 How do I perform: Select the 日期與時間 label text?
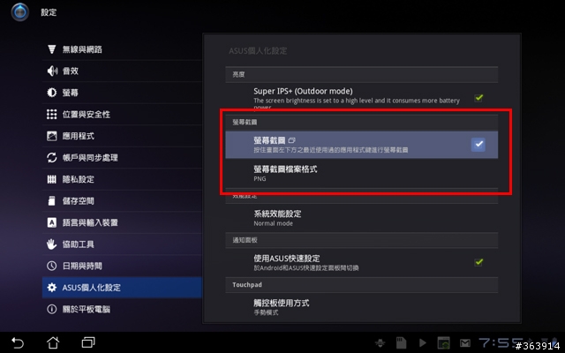tap(82, 266)
